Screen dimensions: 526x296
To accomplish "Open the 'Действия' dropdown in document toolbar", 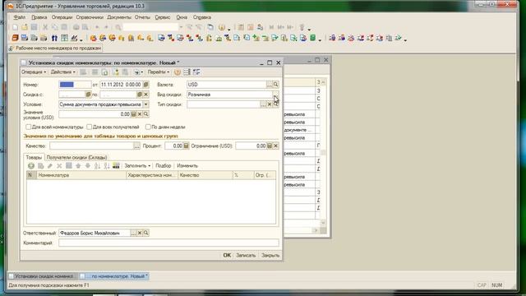I will point(62,72).
